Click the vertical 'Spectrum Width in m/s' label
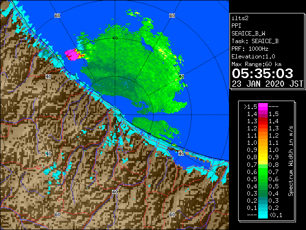Image resolution: width=306 pixels, height=230 pixels. pyautogui.click(x=291, y=161)
